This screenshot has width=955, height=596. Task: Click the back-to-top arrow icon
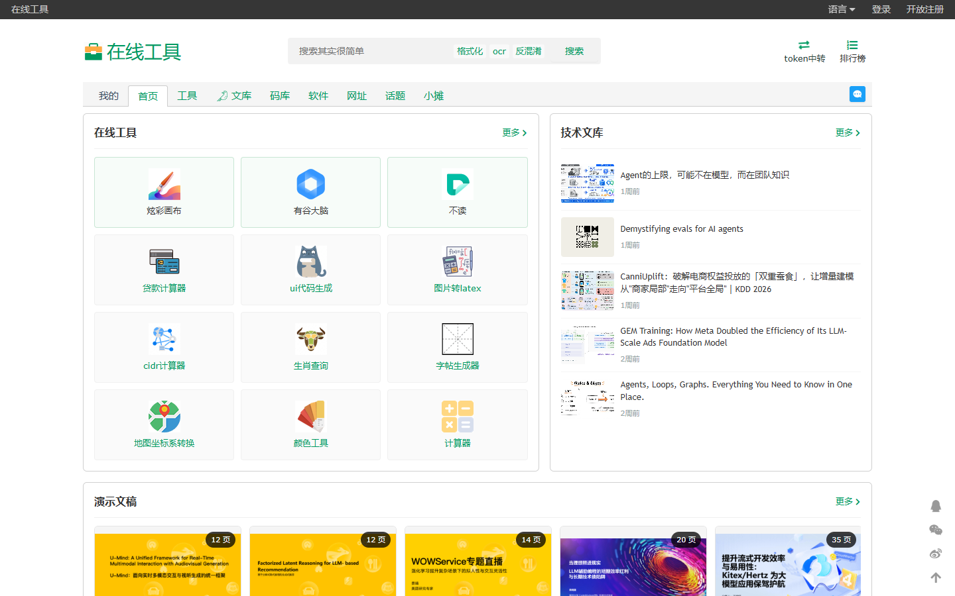click(x=936, y=577)
